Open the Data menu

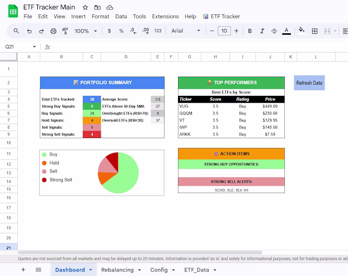(x=121, y=16)
